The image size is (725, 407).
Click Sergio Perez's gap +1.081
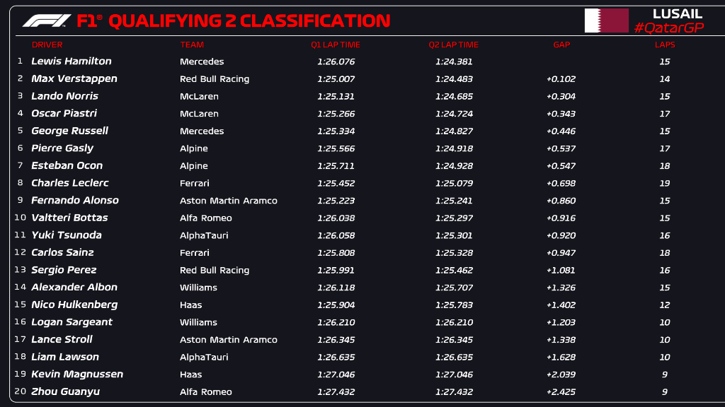tap(561, 271)
